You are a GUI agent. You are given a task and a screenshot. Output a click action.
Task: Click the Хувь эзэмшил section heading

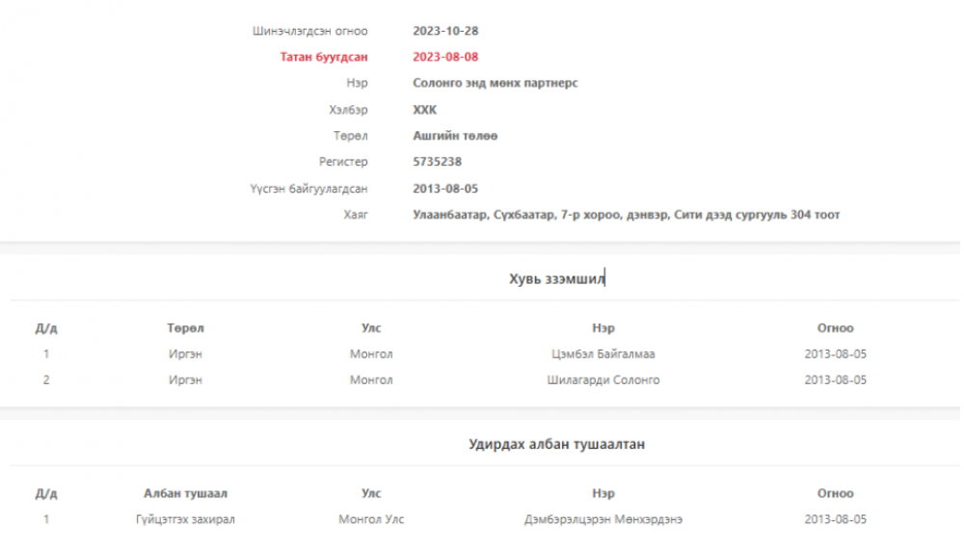[x=556, y=279]
